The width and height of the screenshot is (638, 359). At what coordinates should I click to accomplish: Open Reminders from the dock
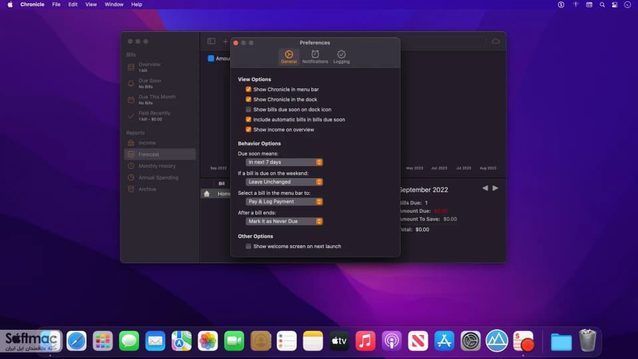(287, 340)
